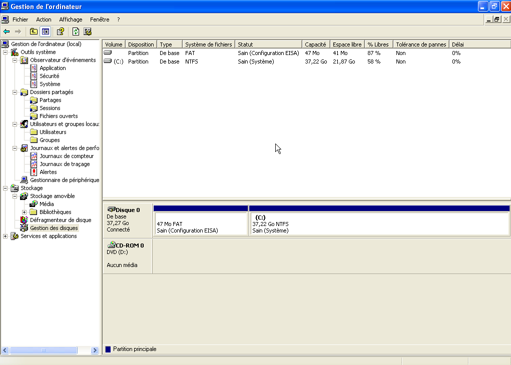Click the last toolbar icon after Refresh
The image size is (511, 365).
point(88,31)
